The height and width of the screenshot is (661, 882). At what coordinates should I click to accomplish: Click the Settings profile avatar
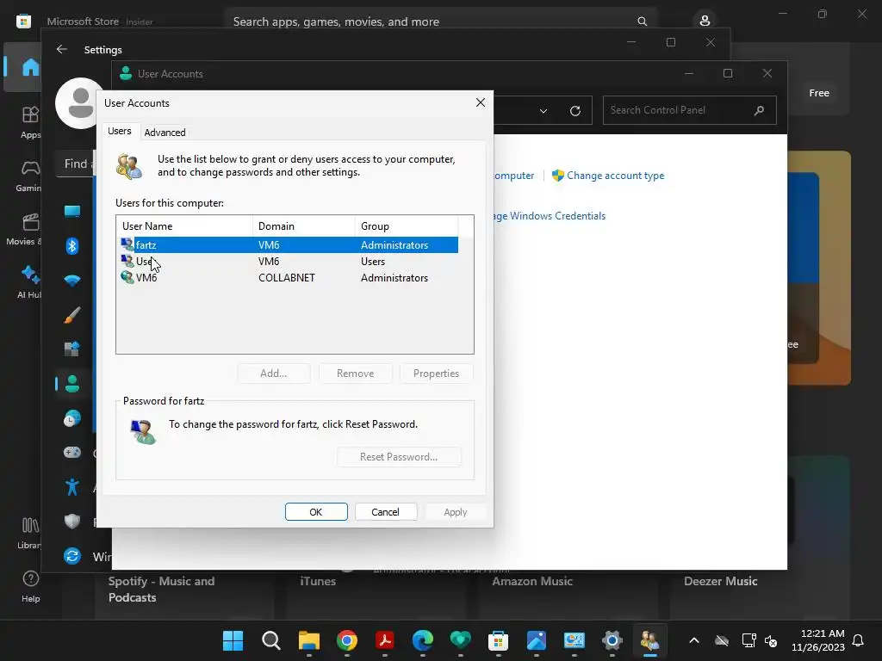coord(80,103)
